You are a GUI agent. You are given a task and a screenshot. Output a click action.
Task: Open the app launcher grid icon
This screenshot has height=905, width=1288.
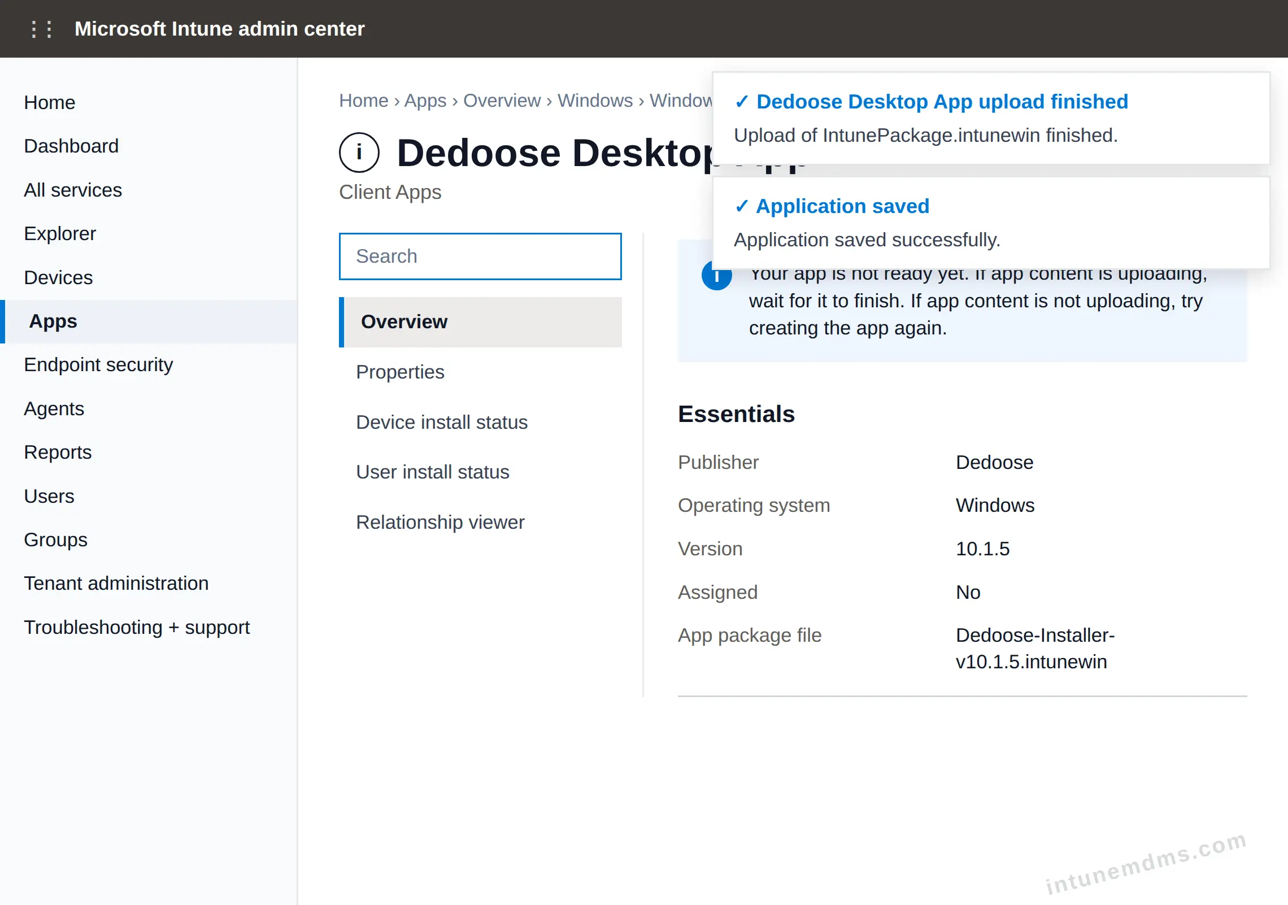click(x=42, y=29)
